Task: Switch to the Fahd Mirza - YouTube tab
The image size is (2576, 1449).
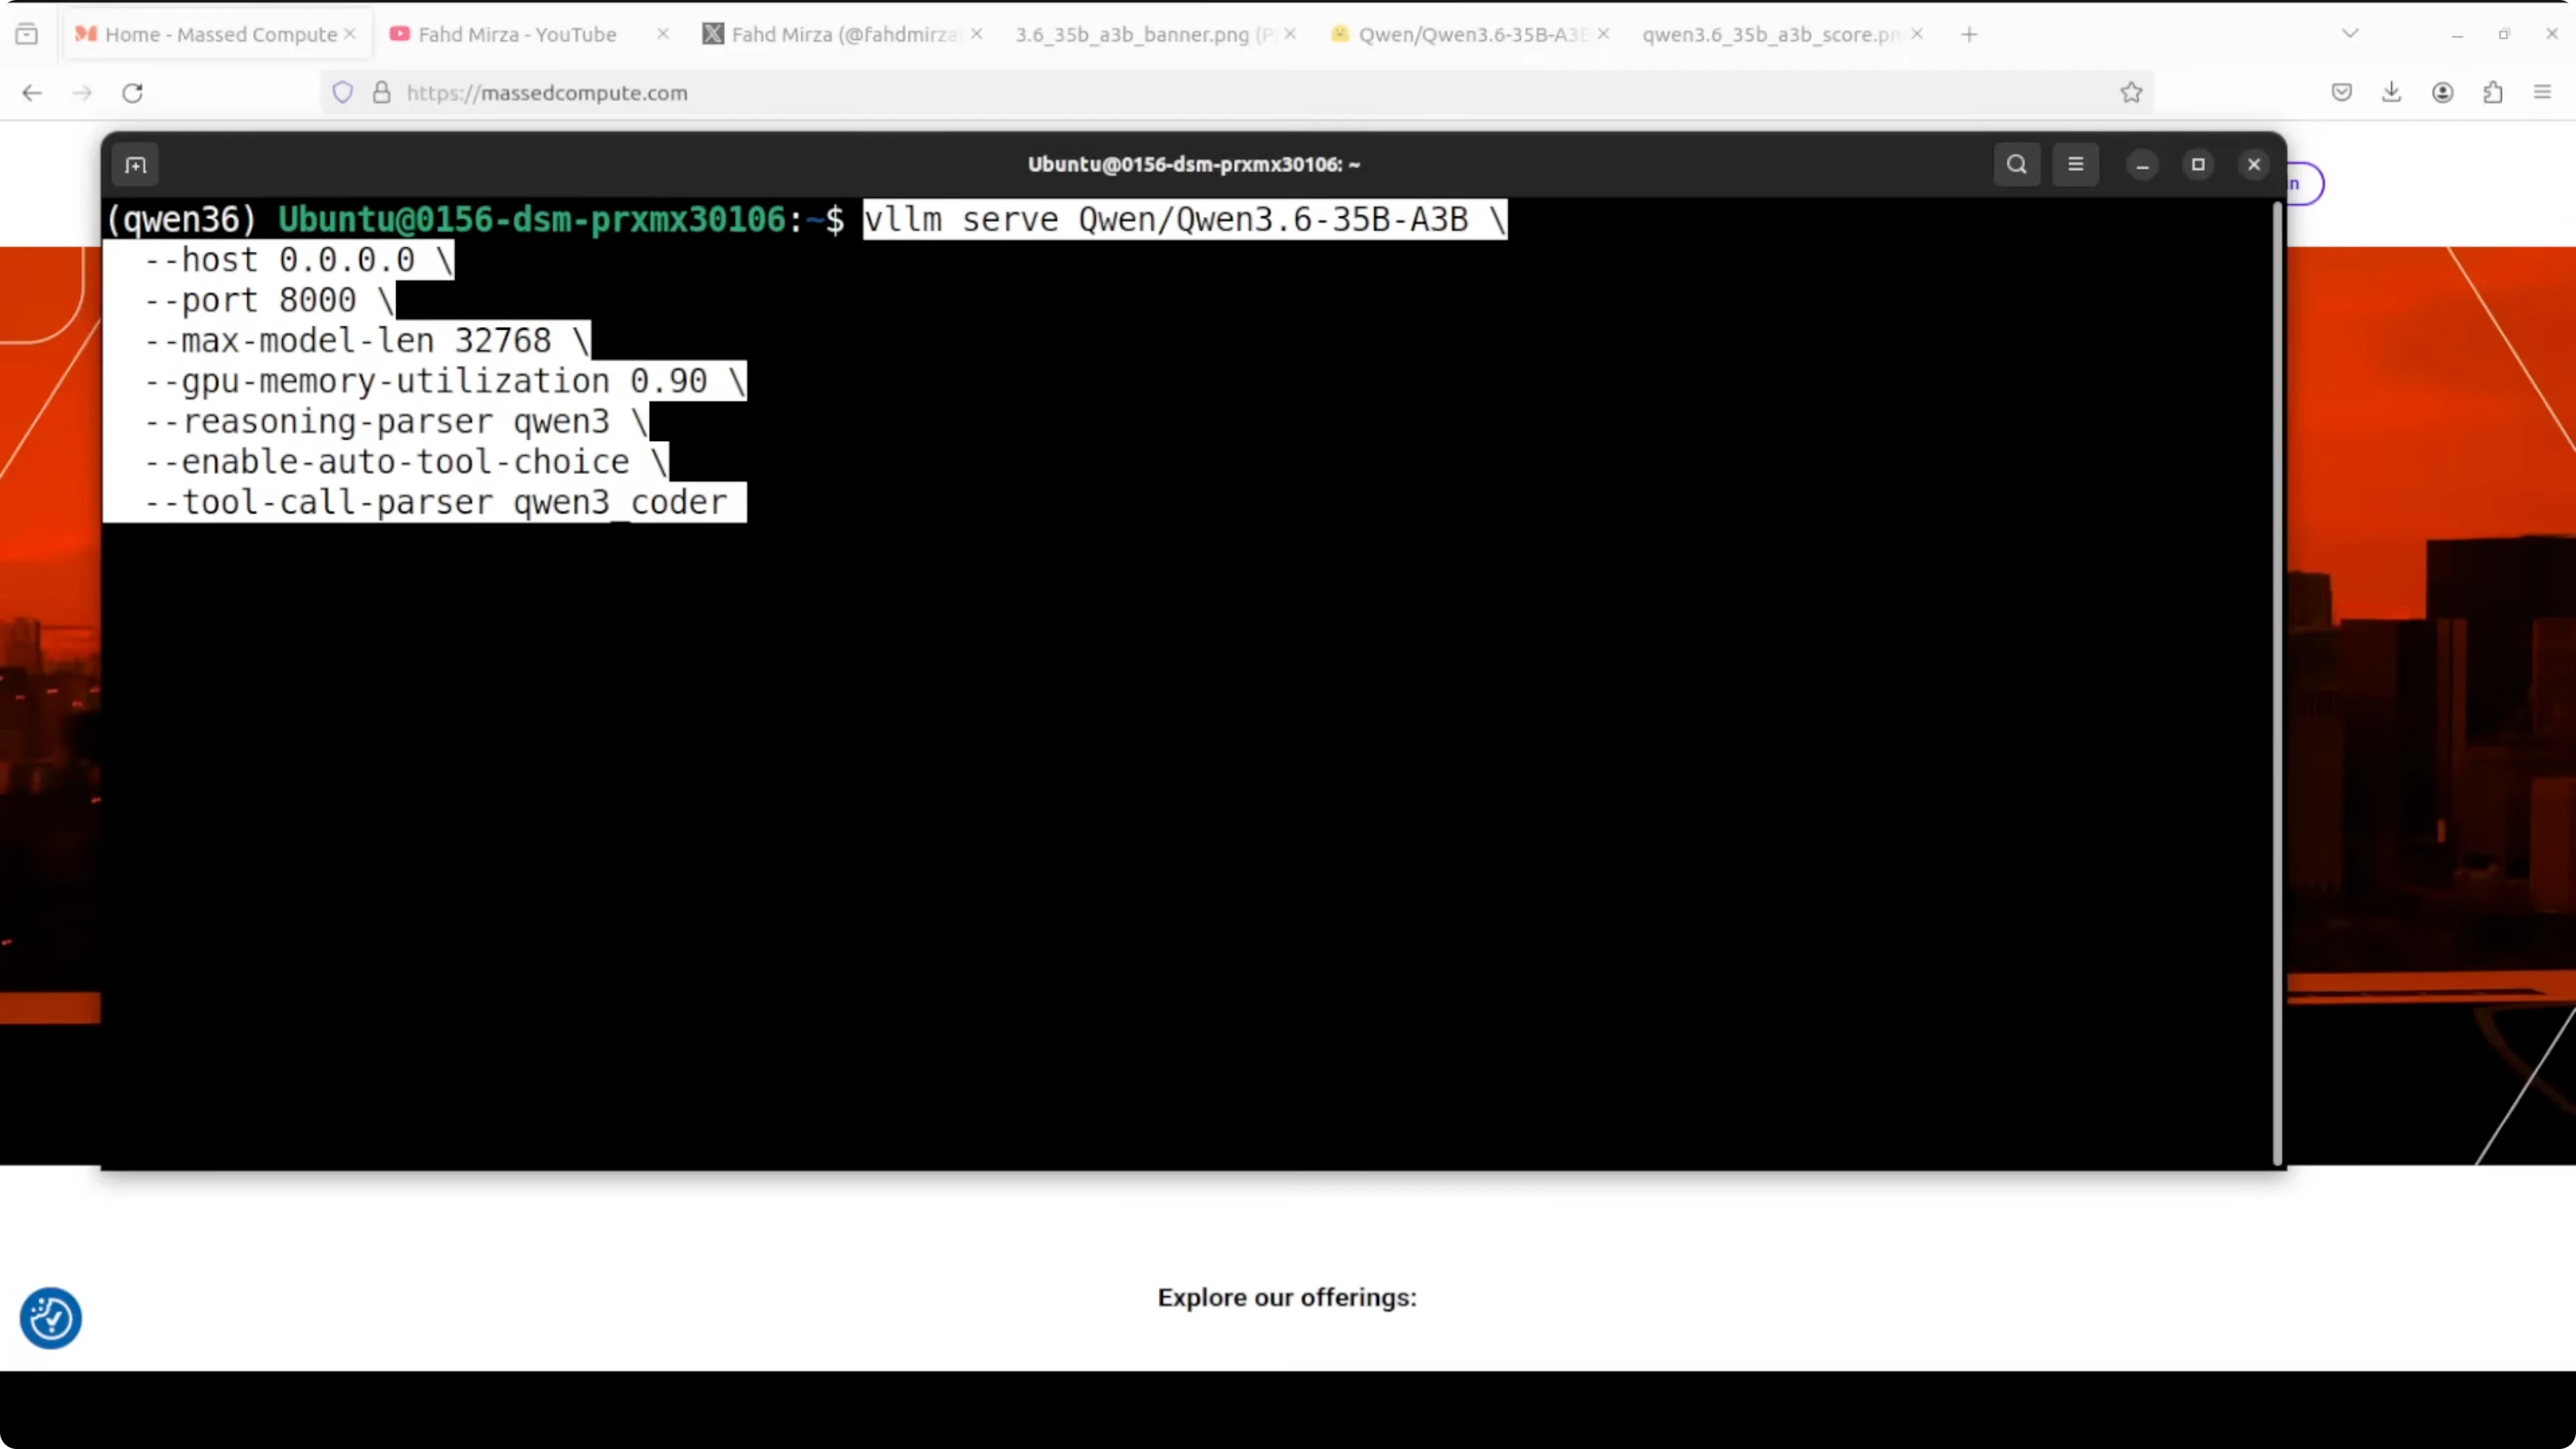Action: pos(517,34)
